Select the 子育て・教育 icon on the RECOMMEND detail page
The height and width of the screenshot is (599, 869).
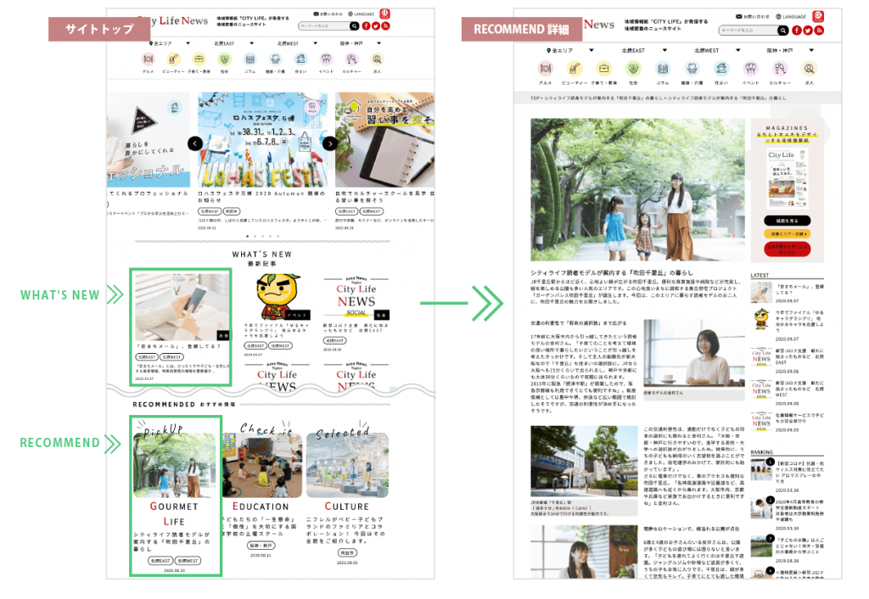pyautogui.click(x=604, y=69)
